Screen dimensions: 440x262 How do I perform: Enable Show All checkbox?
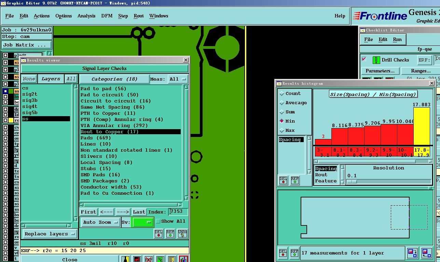pos(158,221)
